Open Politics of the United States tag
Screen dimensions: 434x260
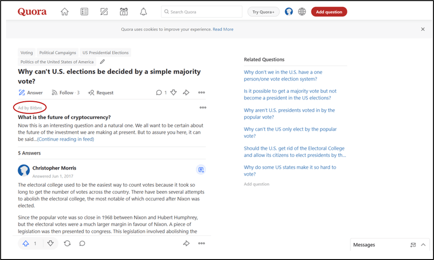coord(57,62)
